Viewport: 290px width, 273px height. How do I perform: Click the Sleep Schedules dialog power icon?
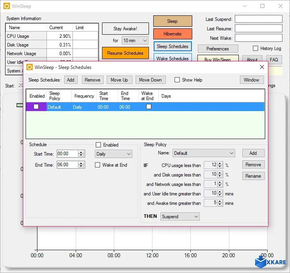(x=30, y=67)
